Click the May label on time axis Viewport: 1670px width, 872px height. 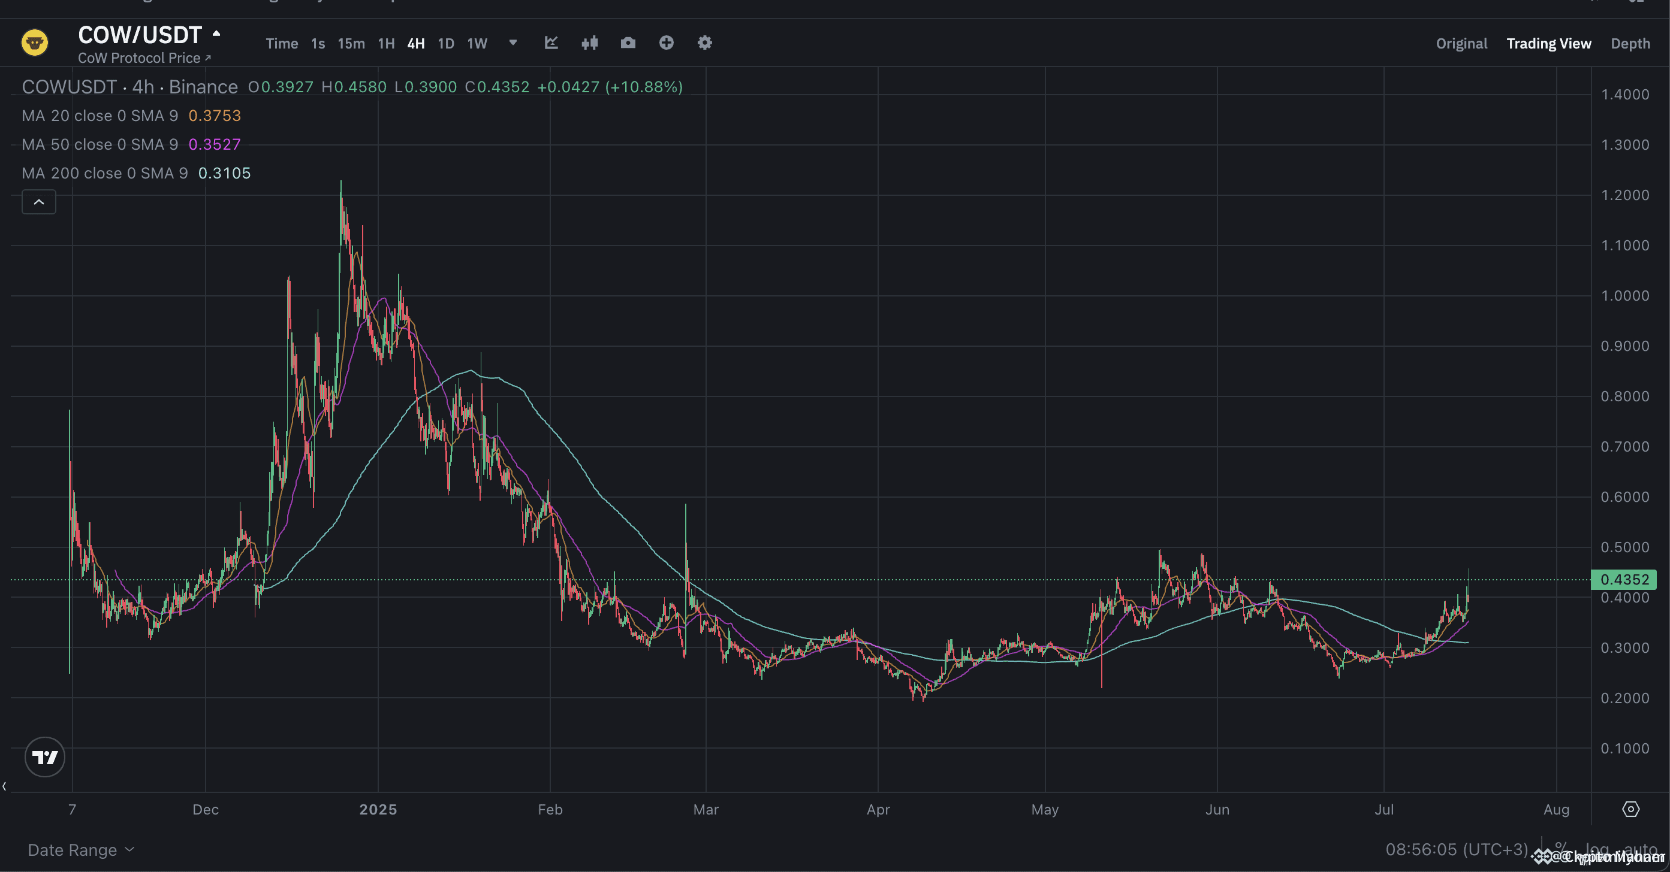(x=1045, y=809)
